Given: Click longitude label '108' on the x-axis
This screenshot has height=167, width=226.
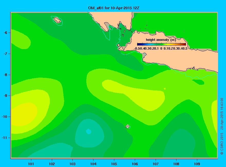Looking at the screenshot, I should [176, 164].
